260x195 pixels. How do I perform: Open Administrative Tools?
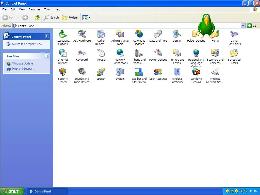click(x=120, y=38)
